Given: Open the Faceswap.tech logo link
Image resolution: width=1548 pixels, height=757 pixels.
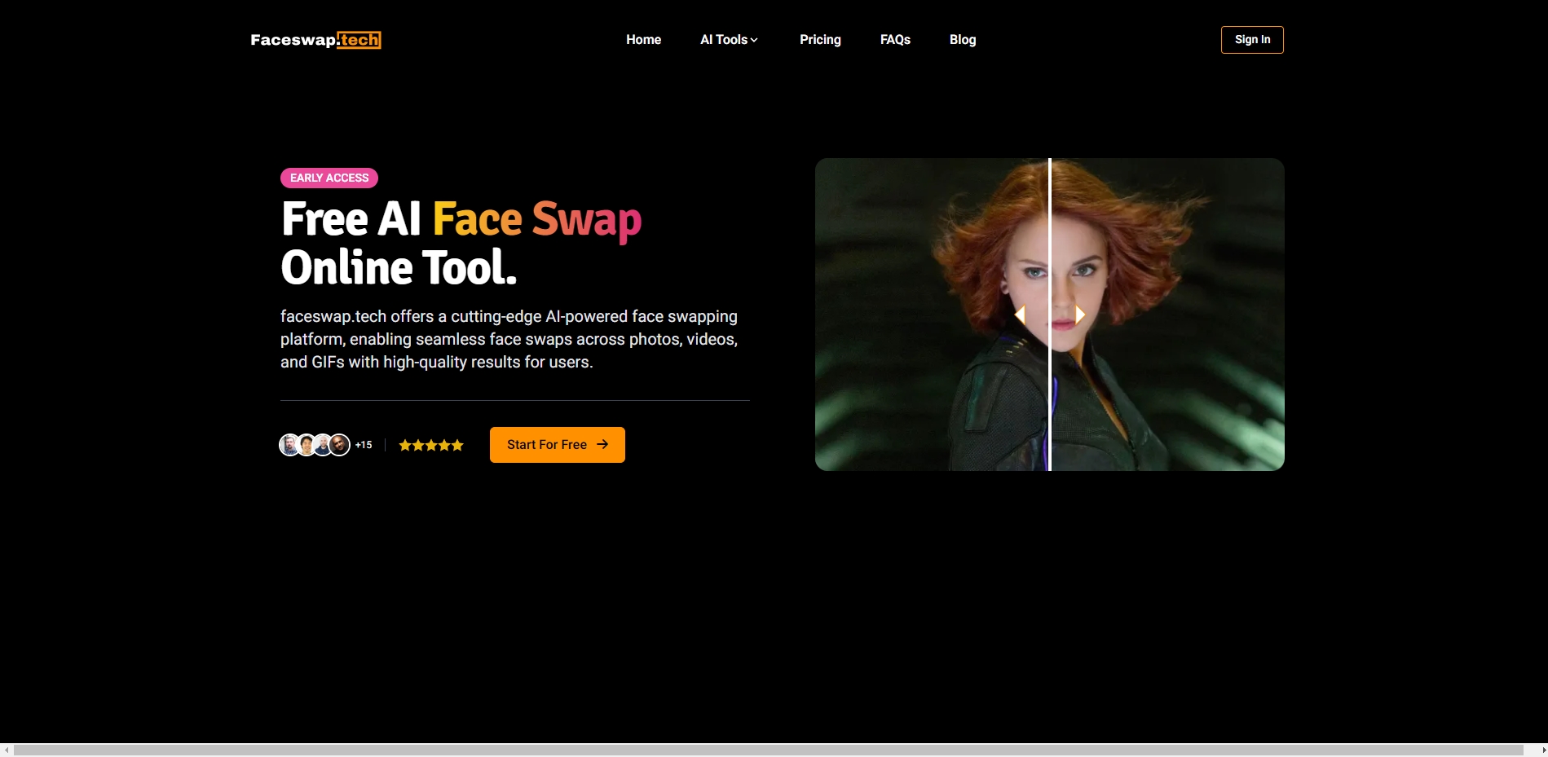Looking at the screenshot, I should pos(315,40).
